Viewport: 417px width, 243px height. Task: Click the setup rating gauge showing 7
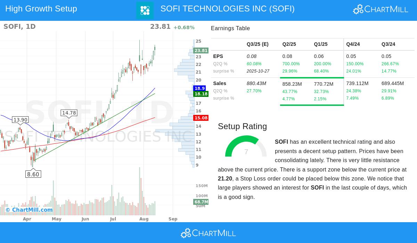246,146
